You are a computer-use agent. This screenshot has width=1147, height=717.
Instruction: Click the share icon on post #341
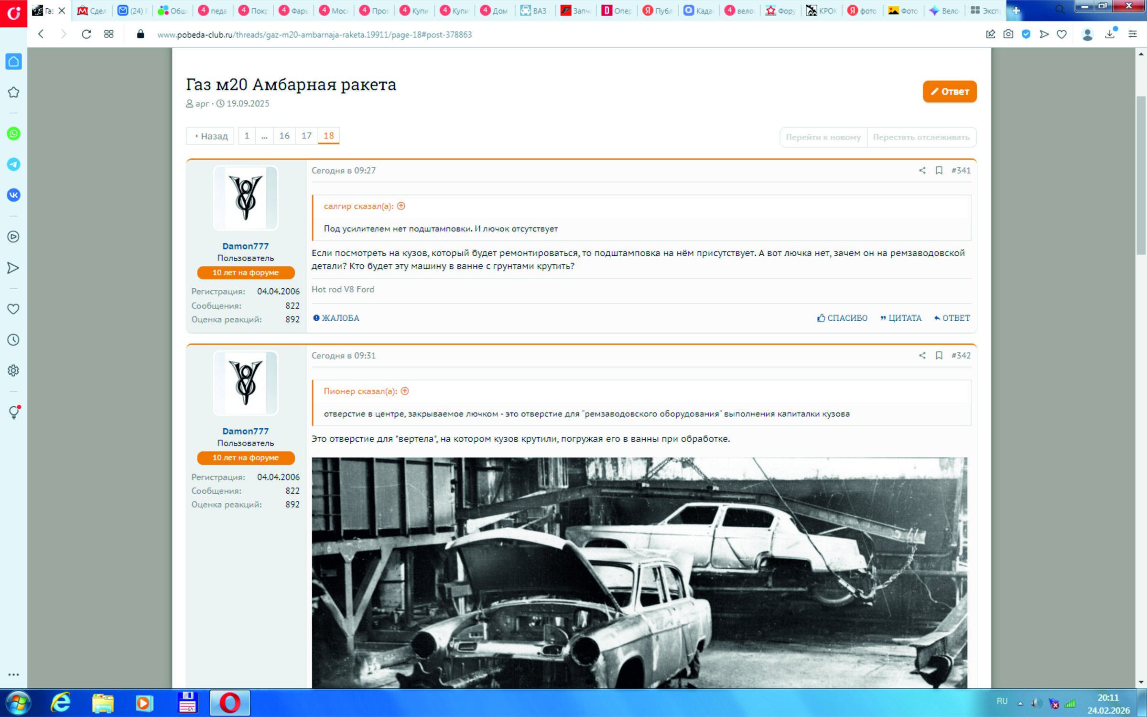[x=922, y=171]
